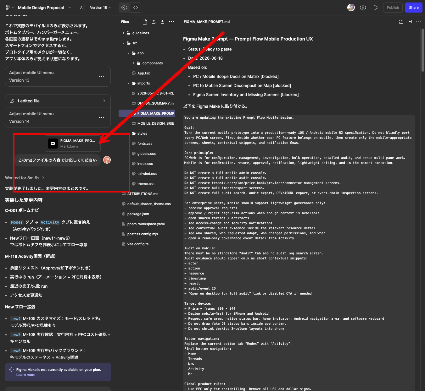This screenshot has width=425, height=391.
Task: Click the Share button
Action: click(414, 8)
